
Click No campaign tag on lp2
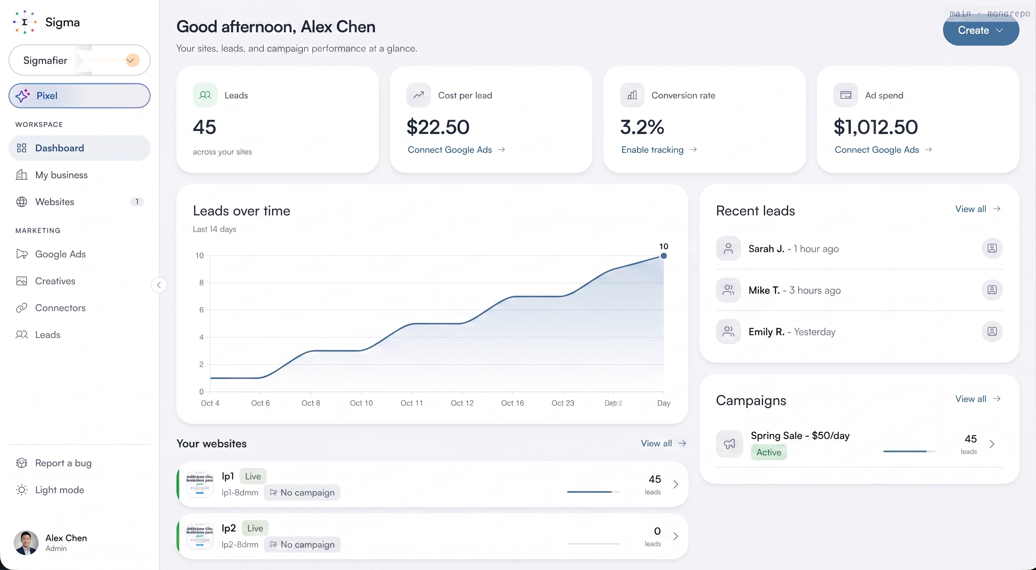[302, 545]
